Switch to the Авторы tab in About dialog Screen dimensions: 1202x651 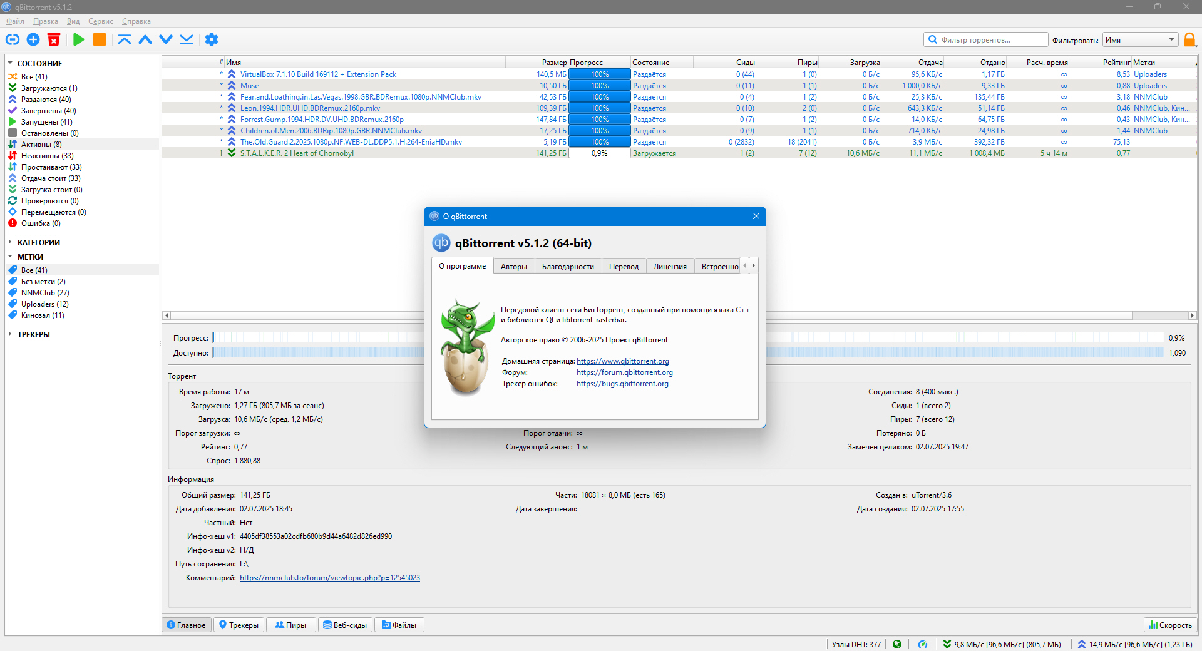pyautogui.click(x=514, y=267)
